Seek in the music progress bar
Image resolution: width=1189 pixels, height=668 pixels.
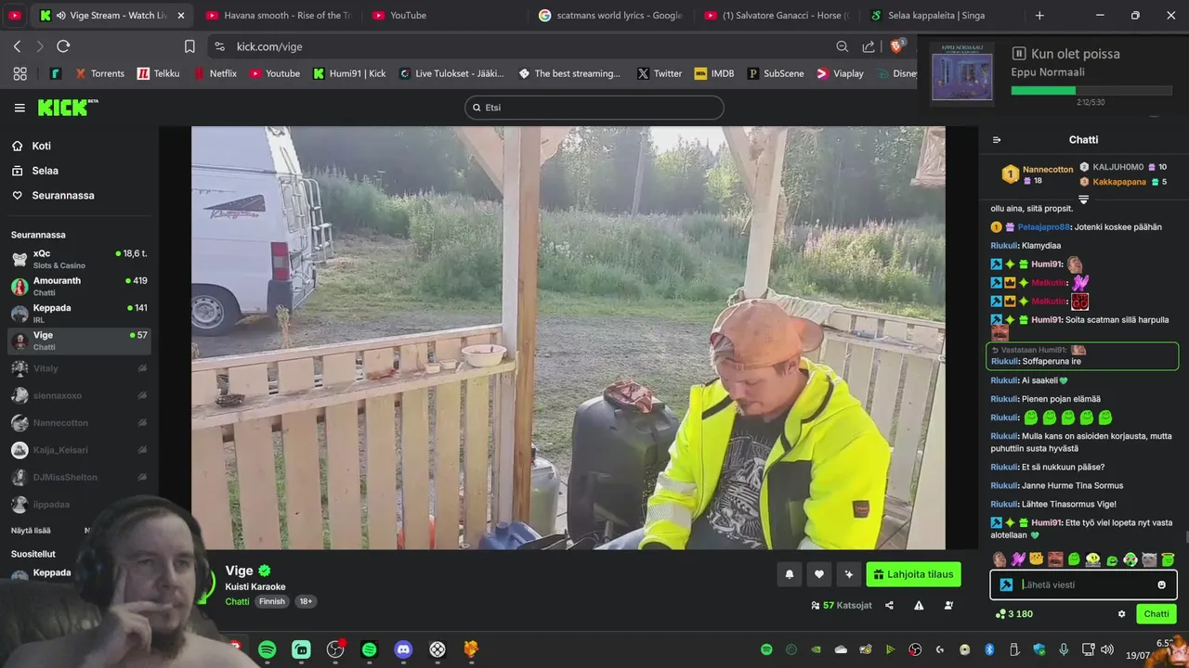pos(1090,91)
